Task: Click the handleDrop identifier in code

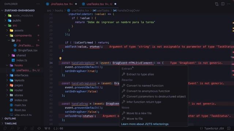Action: click(x=80, y=104)
